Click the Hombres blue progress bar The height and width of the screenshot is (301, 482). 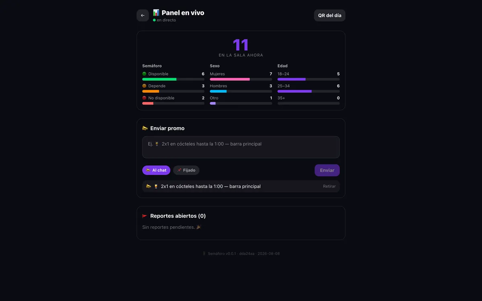pos(241,92)
